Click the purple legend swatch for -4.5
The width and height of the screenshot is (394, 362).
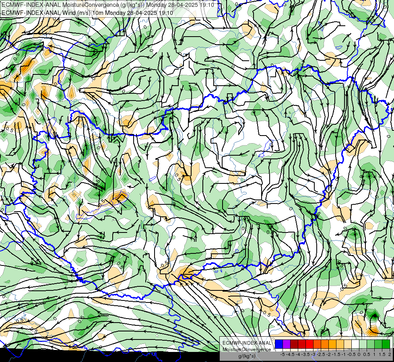287,344
